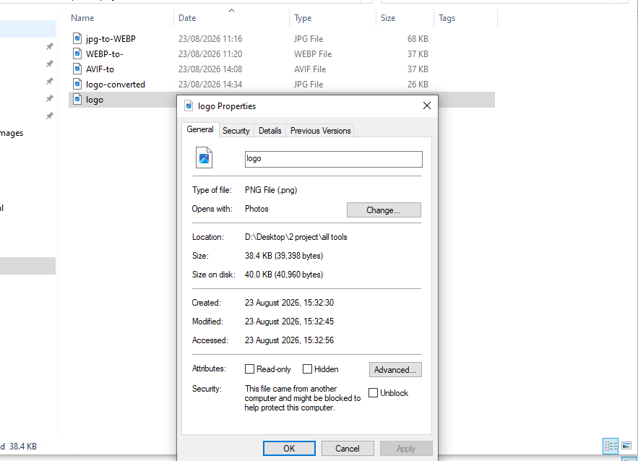Screen dimensions: 638x461
Task: Select the AVIF-to file name
Action: click(100, 69)
